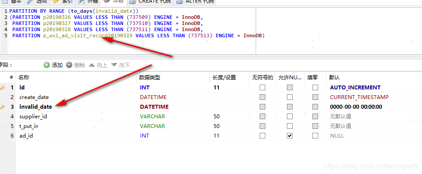The image size is (422, 174).
Task: Toggle 允许NULL checkbox for invalid_date
Action: [x=290, y=107]
